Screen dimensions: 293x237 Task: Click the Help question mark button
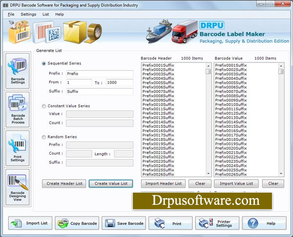264,223
